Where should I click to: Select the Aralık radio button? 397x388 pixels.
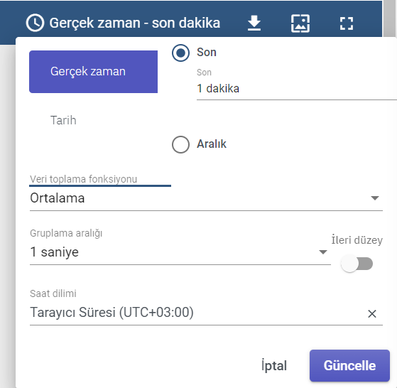point(180,145)
